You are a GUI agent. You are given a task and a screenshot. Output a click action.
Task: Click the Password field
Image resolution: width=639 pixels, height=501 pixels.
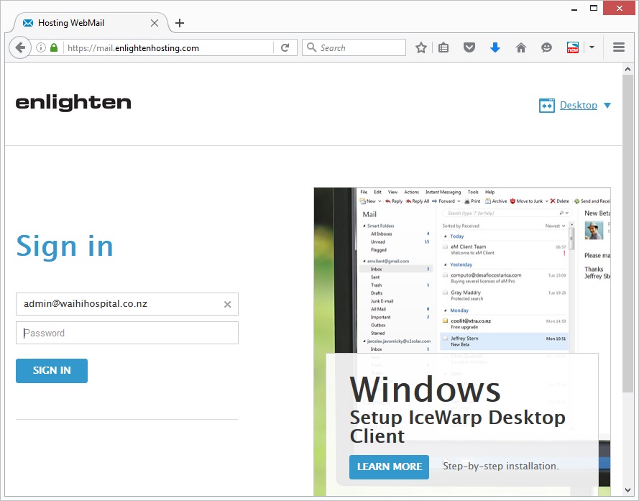[127, 333]
